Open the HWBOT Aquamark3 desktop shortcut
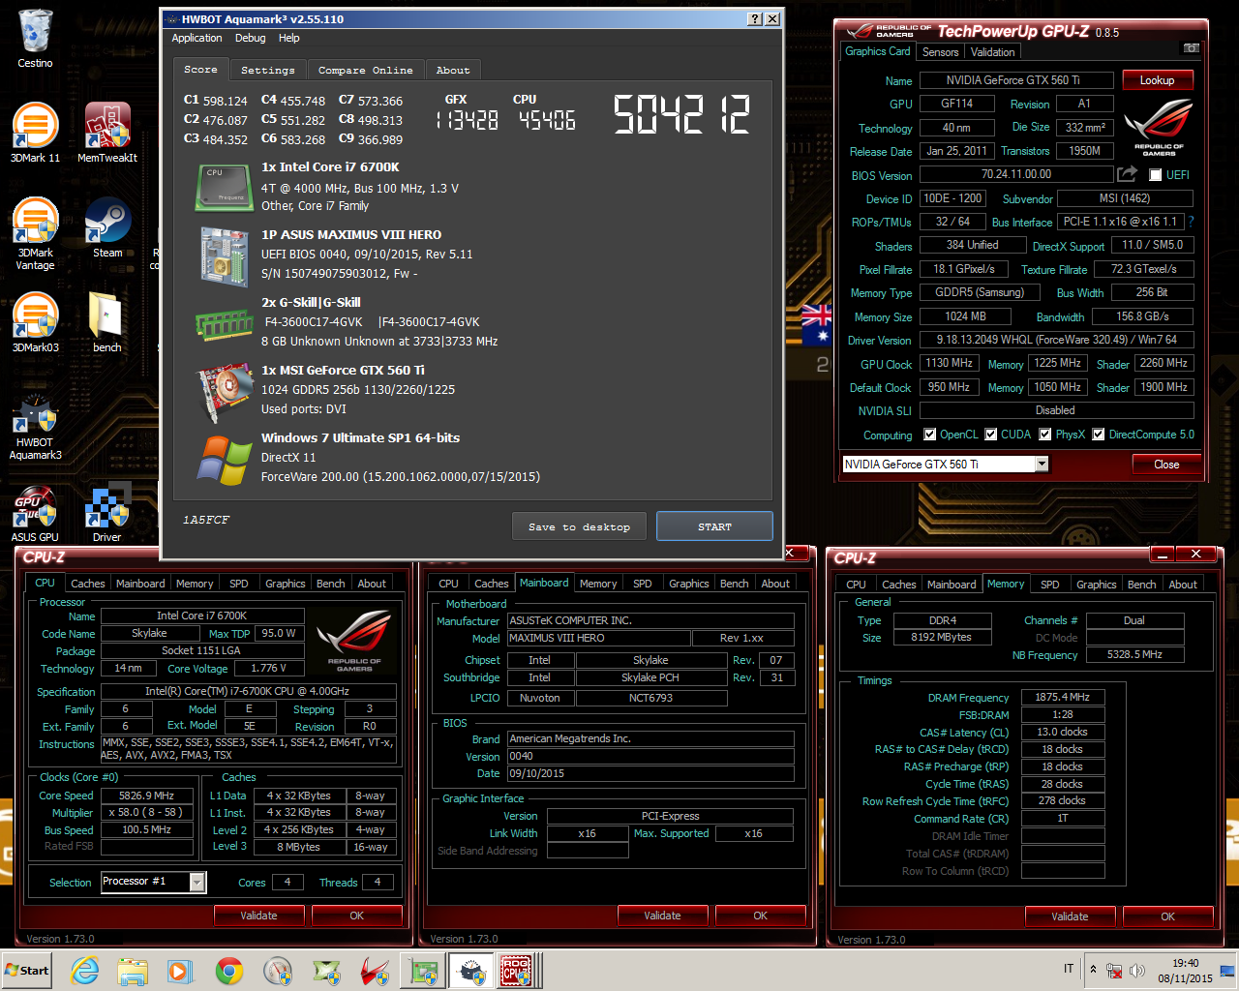This screenshot has width=1239, height=991. [35, 424]
